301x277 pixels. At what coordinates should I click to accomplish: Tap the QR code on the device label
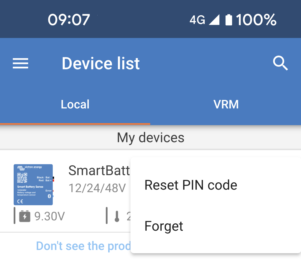22,178
